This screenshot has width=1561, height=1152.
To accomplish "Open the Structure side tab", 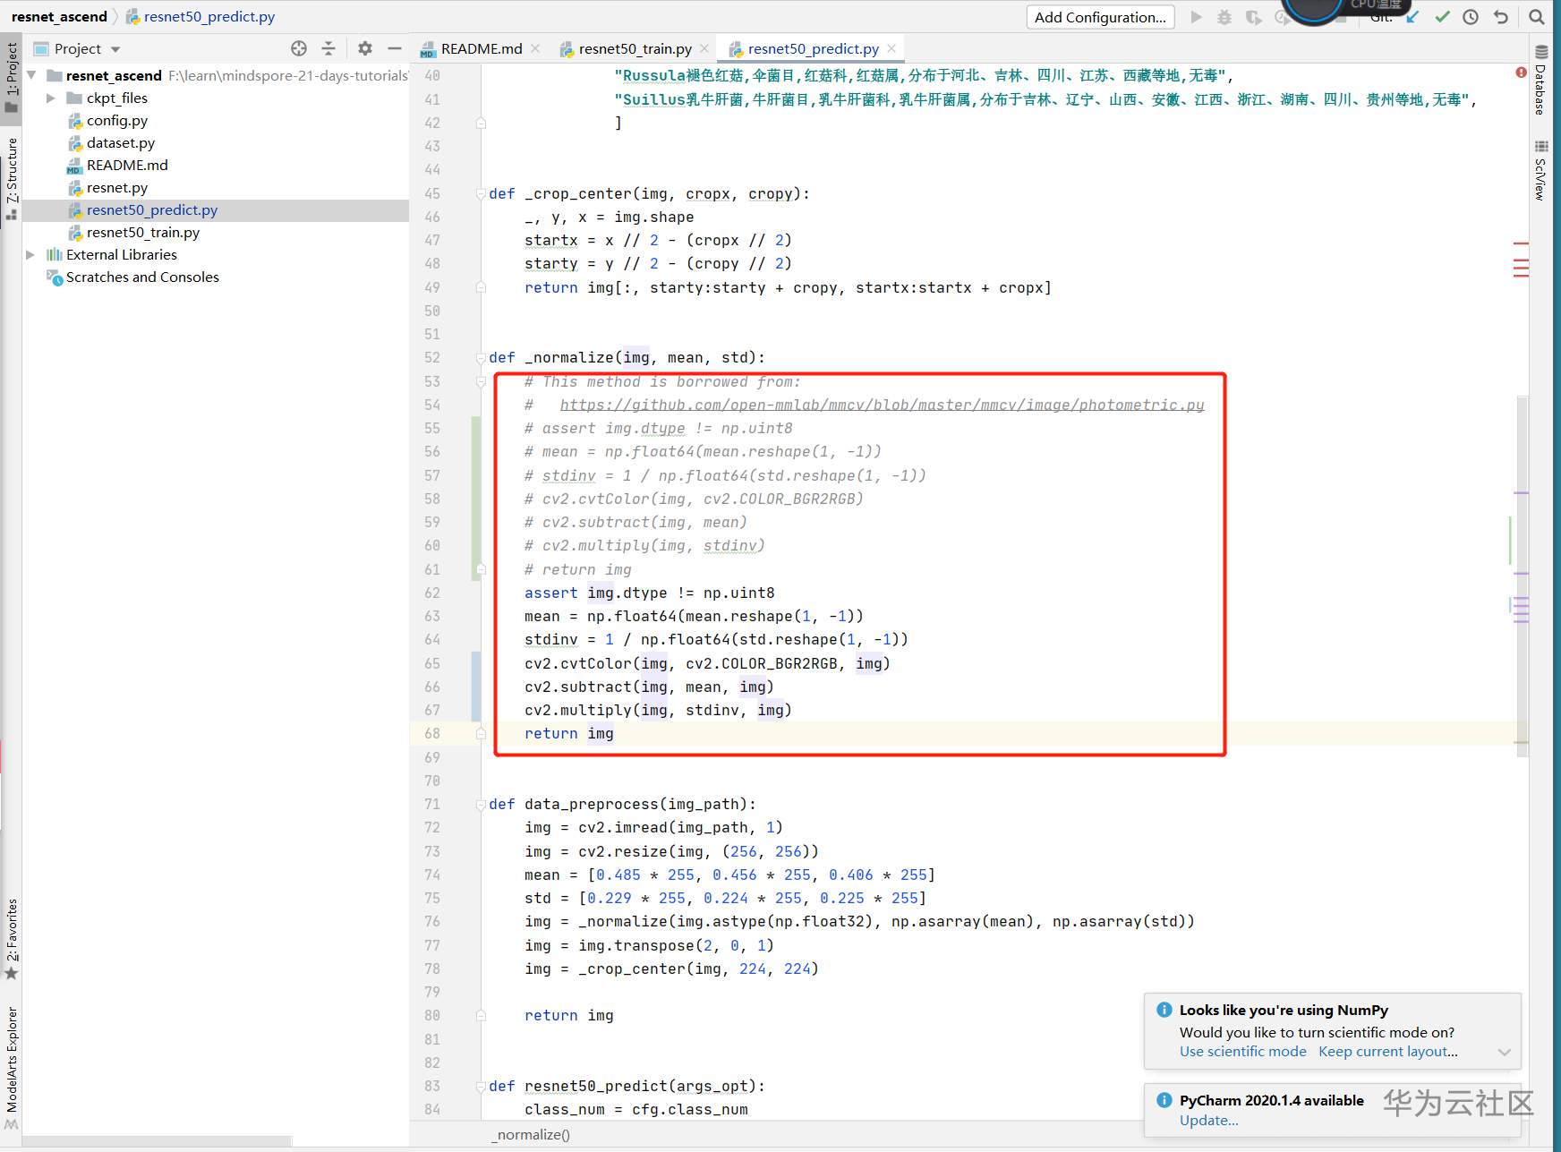I will pos(11,178).
